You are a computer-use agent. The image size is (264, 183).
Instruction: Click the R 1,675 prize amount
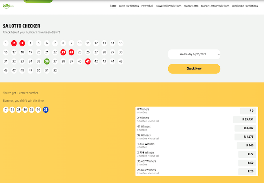245,137
